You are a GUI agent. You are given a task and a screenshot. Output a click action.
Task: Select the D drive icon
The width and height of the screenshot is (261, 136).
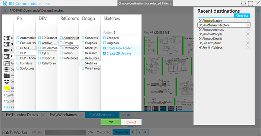(6, 44)
